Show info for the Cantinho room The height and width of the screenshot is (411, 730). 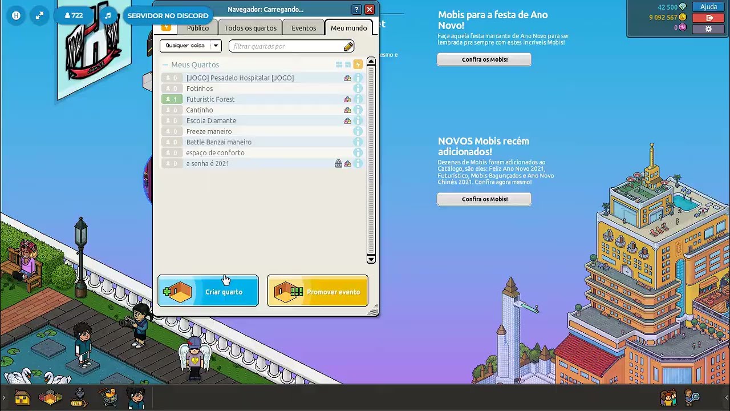coord(358,110)
